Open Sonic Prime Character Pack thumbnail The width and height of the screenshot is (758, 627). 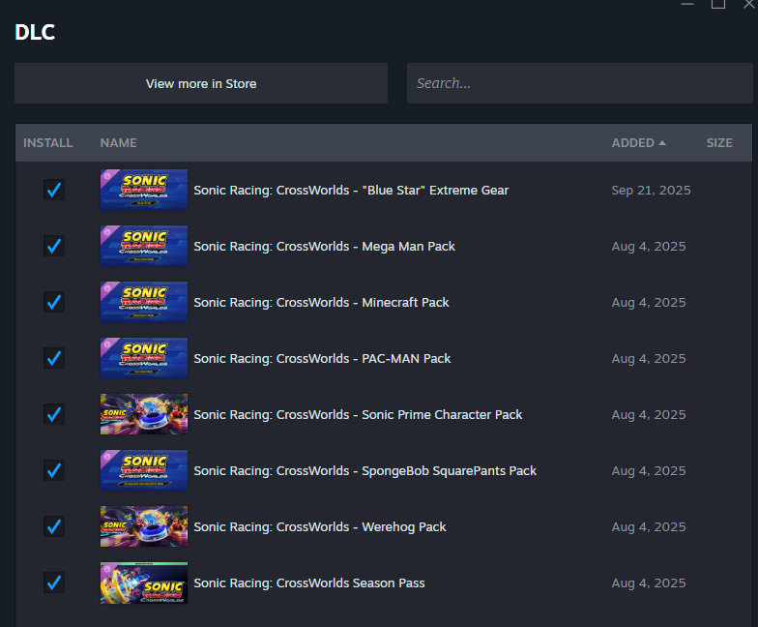click(x=144, y=414)
